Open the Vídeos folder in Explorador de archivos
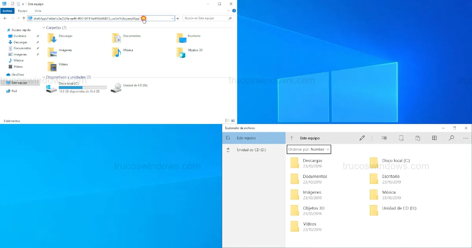The width and height of the screenshot is (472, 248). pyautogui.click(x=306, y=226)
